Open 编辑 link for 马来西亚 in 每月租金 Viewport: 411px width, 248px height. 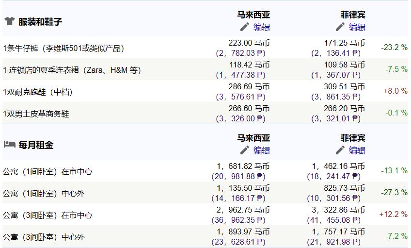click(262, 150)
